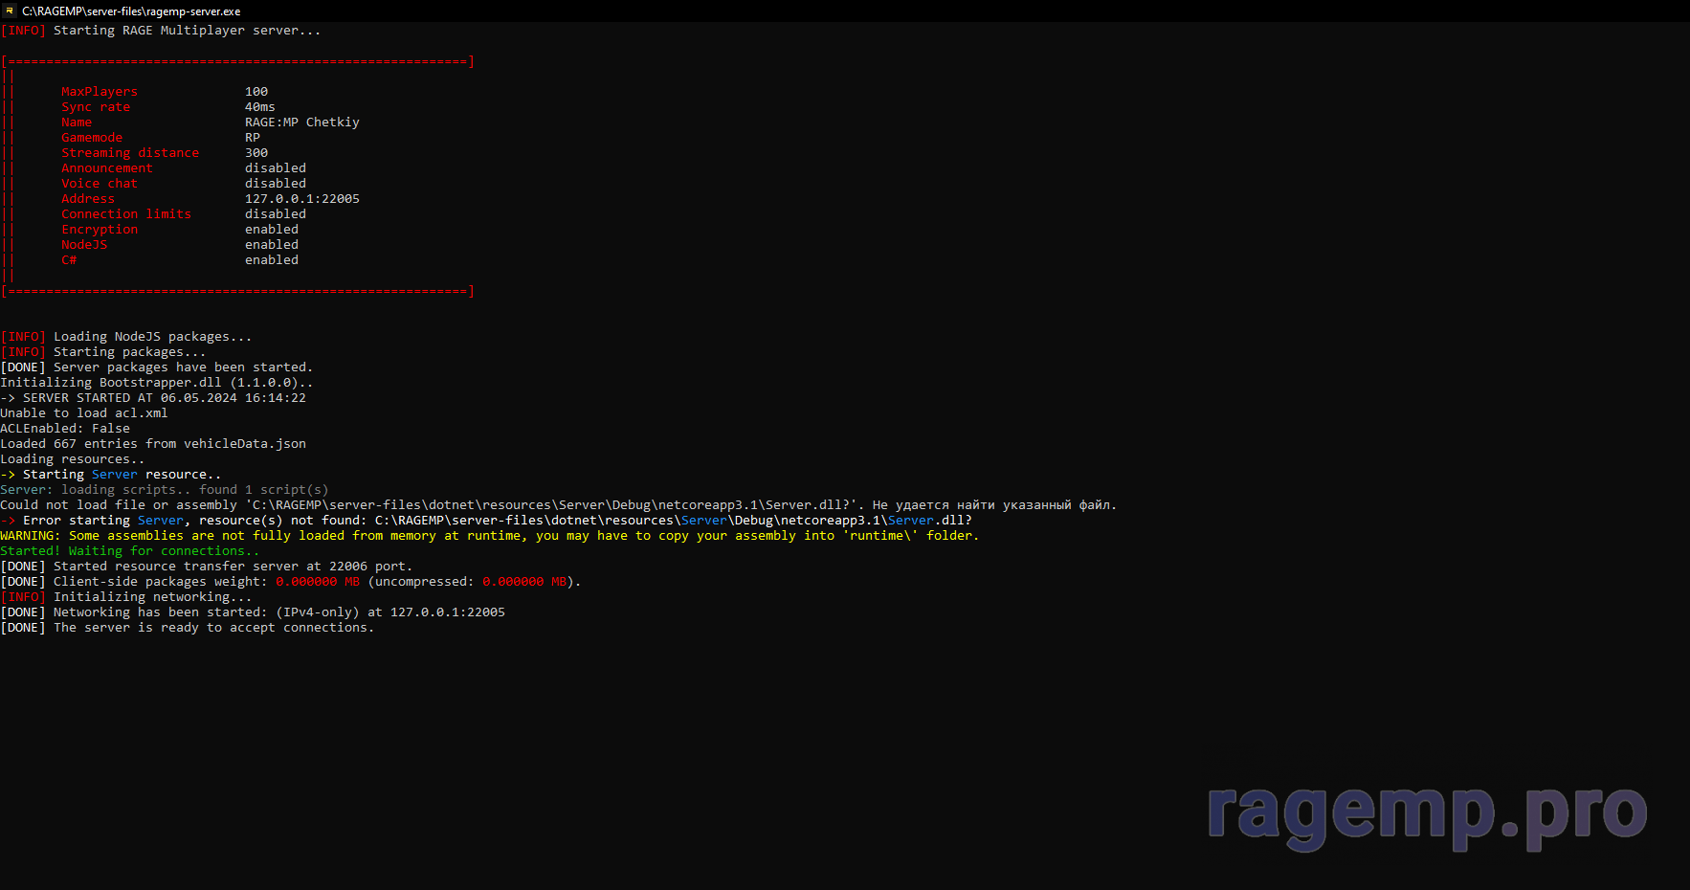Click the NodeJS label
The image size is (1690, 890).
pyautogui.click(x=84, y=245)
